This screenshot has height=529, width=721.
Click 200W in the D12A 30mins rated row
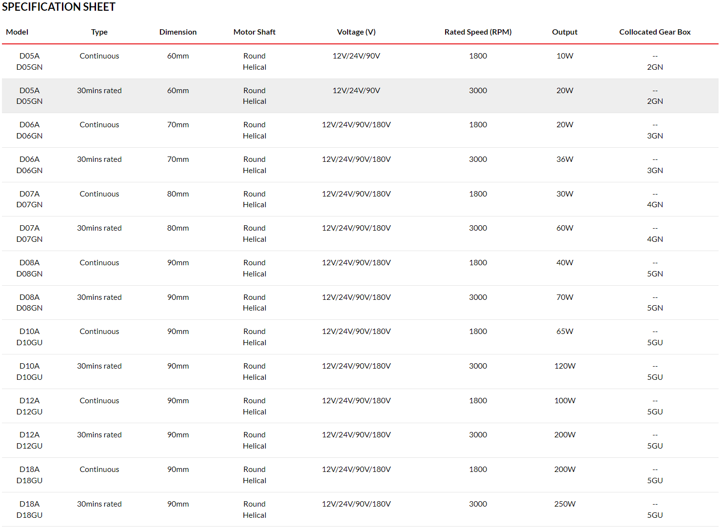coord(565,434)
